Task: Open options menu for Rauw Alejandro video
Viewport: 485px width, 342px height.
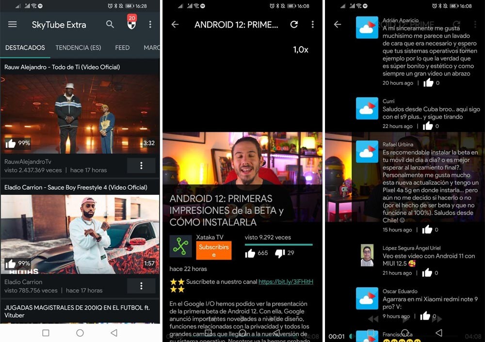Action: 141,165
